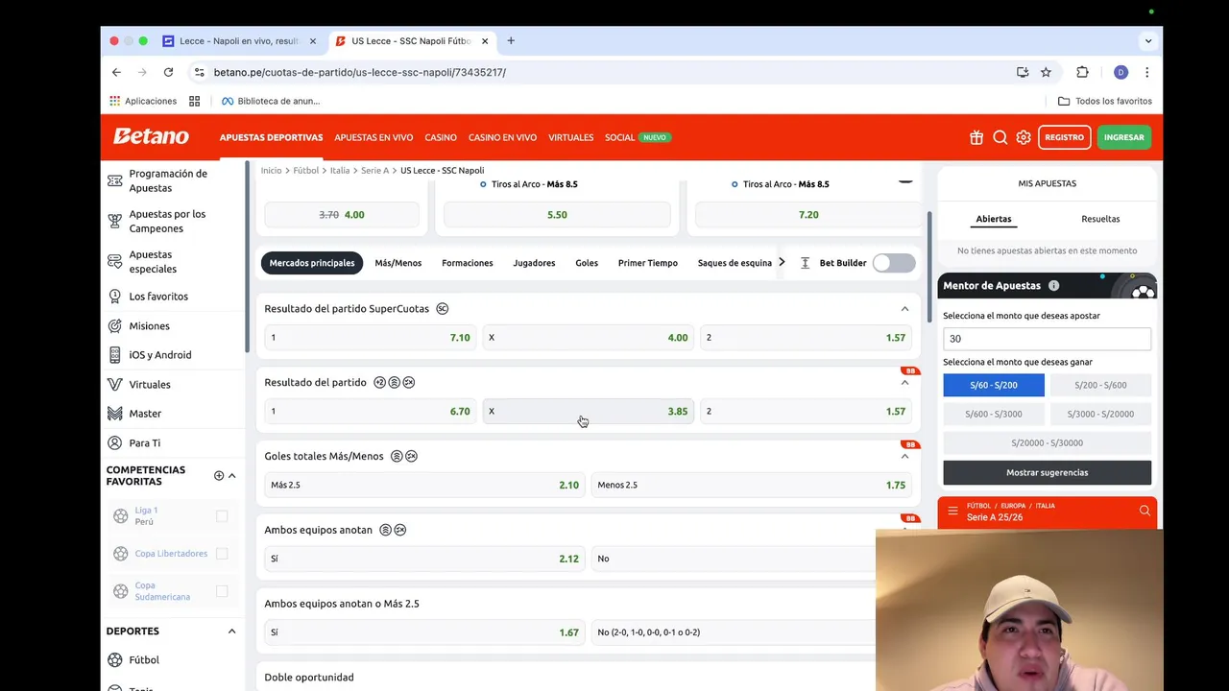Image resolution: width=1229 pixels, height=691 pixels.
Task: Click Serie A breadcrumb link
Action: (374, 171)
